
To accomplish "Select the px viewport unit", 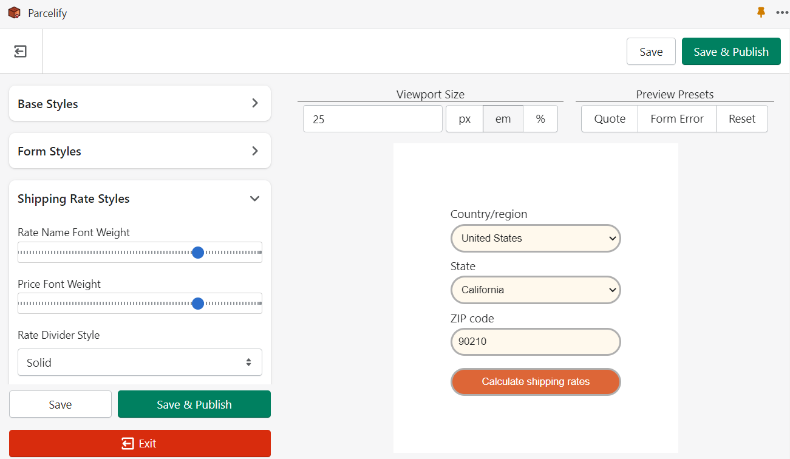I will click(x=465, y=119).
